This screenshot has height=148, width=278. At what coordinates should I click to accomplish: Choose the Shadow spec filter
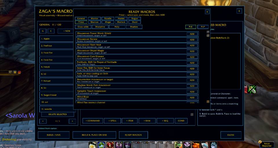pos(134,27)
